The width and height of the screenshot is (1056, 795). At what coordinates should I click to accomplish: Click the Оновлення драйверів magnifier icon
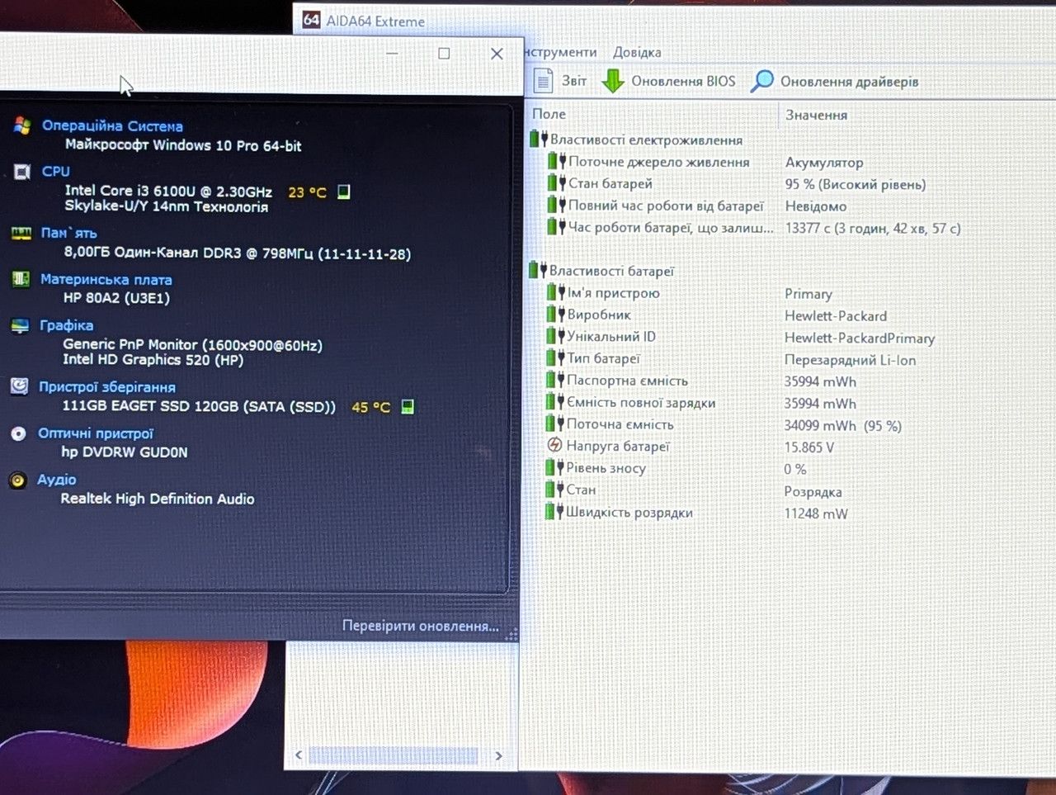point(762,81)
